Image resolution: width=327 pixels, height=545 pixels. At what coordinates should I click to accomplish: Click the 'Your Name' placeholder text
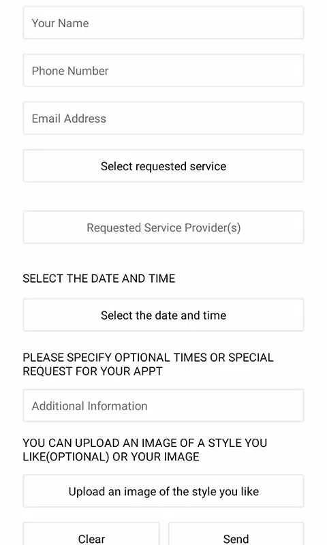[60, 23]
